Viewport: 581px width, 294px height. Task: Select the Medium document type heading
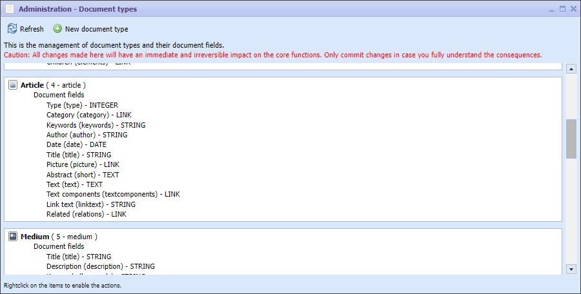click(x=35, y=237)
